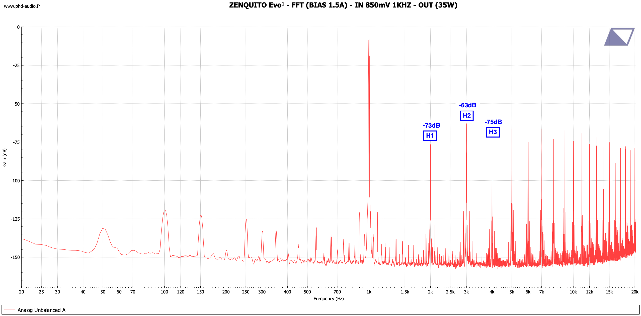
Task: Click the www.phd-audio.fr text
Action: pos(22,6)
